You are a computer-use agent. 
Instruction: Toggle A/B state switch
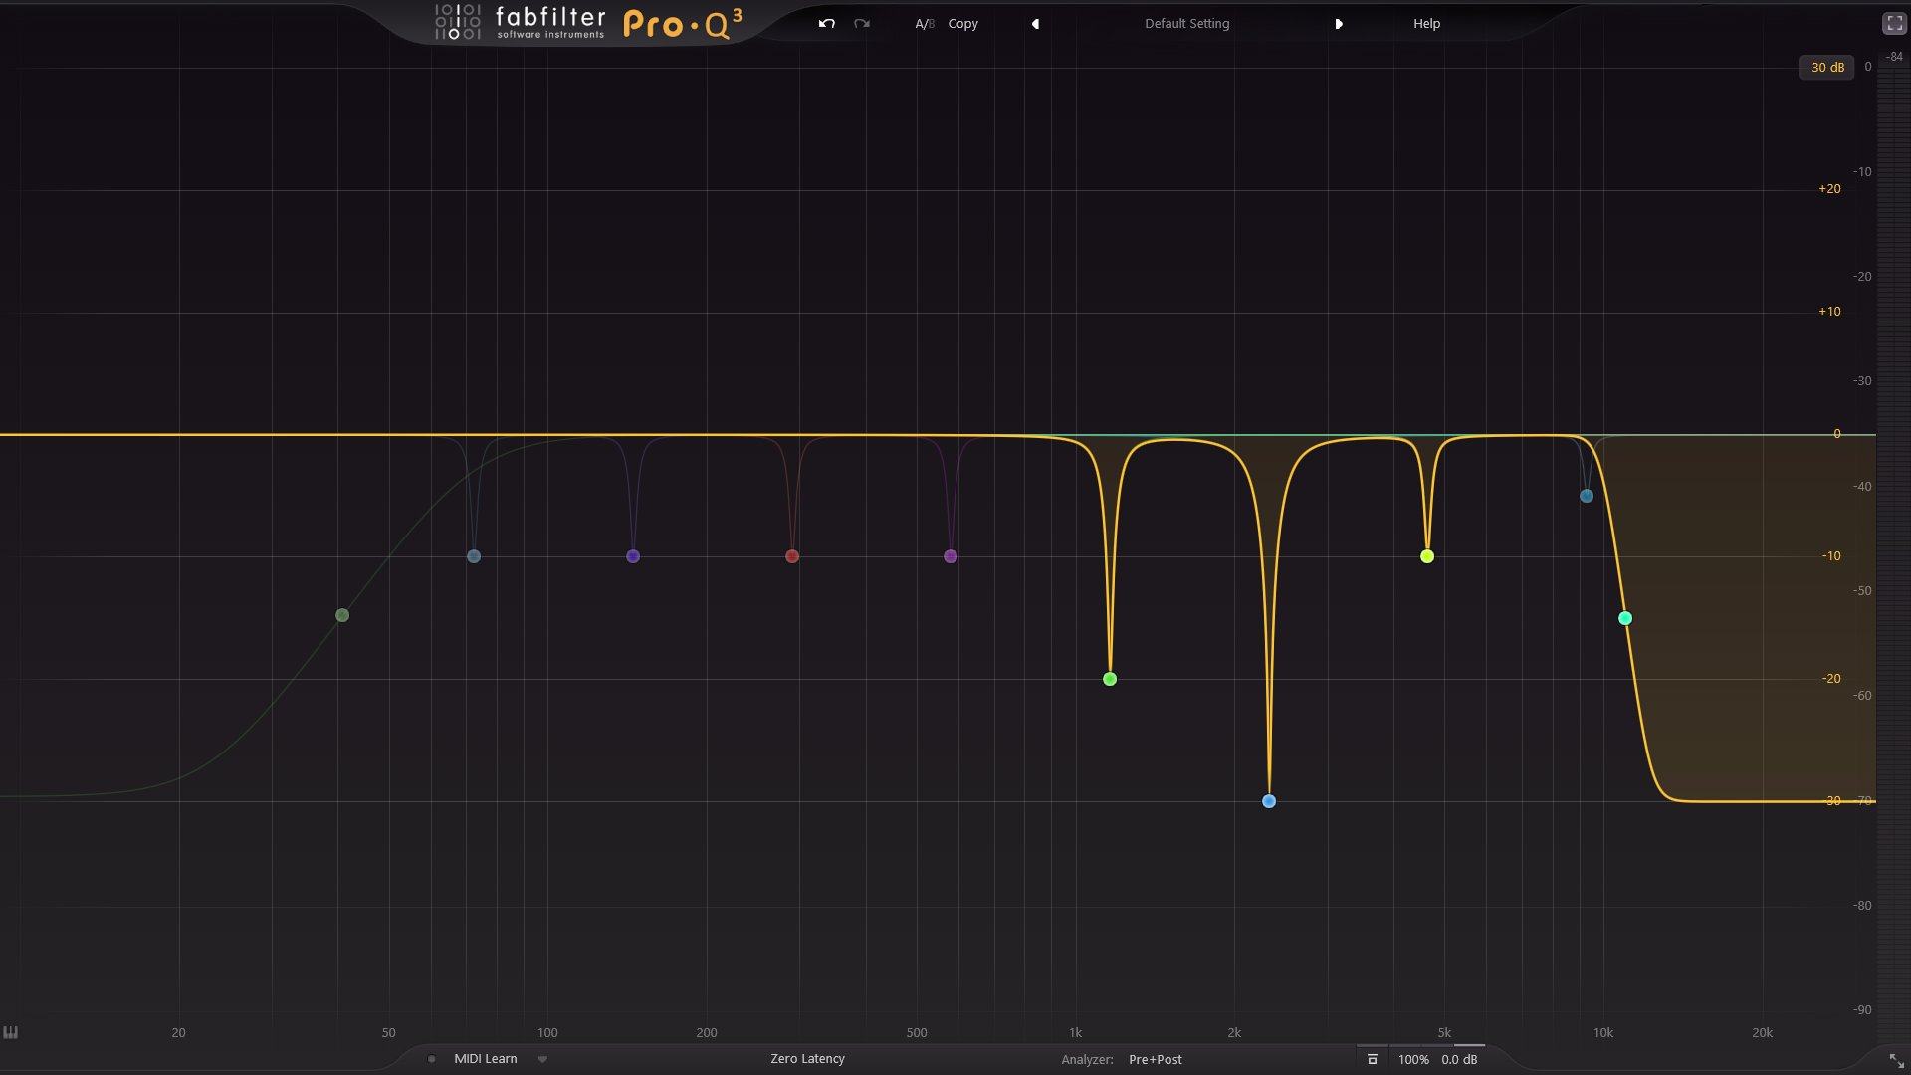click(x=924, y=24)
